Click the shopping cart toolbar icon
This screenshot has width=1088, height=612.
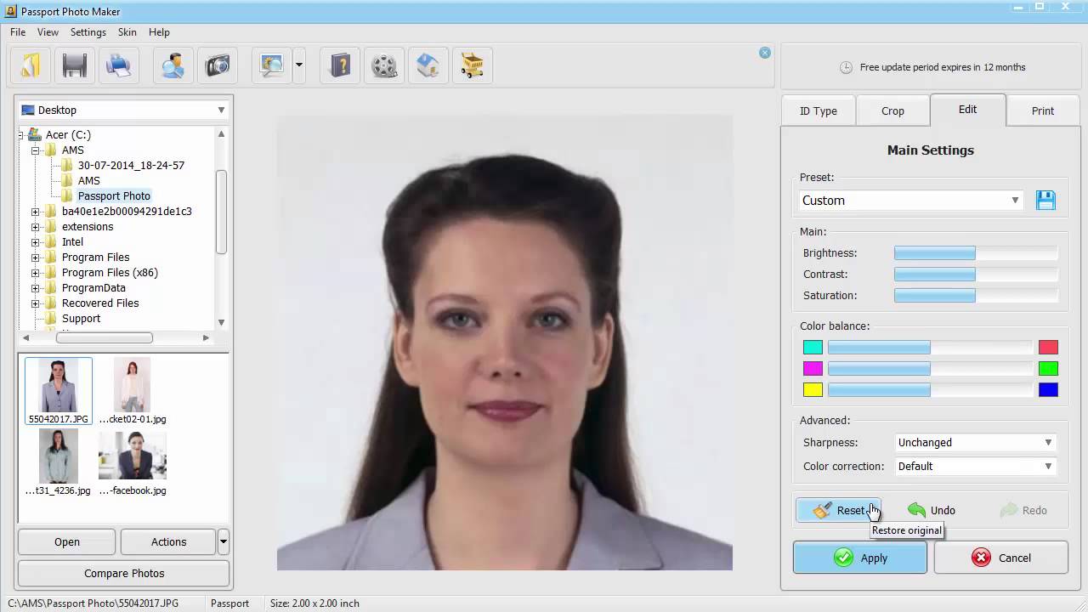click(x=473, y=65)
